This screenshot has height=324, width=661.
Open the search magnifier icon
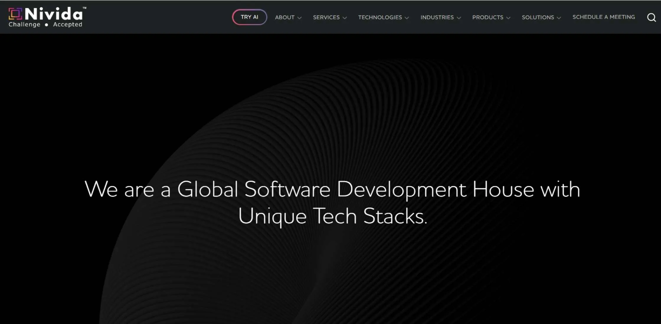tap(651, 17)
